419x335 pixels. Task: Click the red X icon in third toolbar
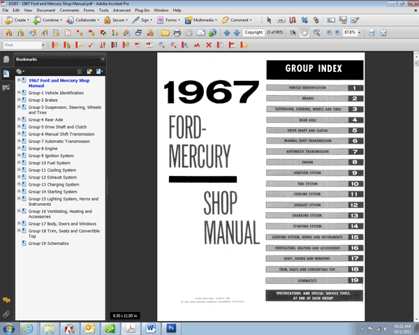click(209, 45)
